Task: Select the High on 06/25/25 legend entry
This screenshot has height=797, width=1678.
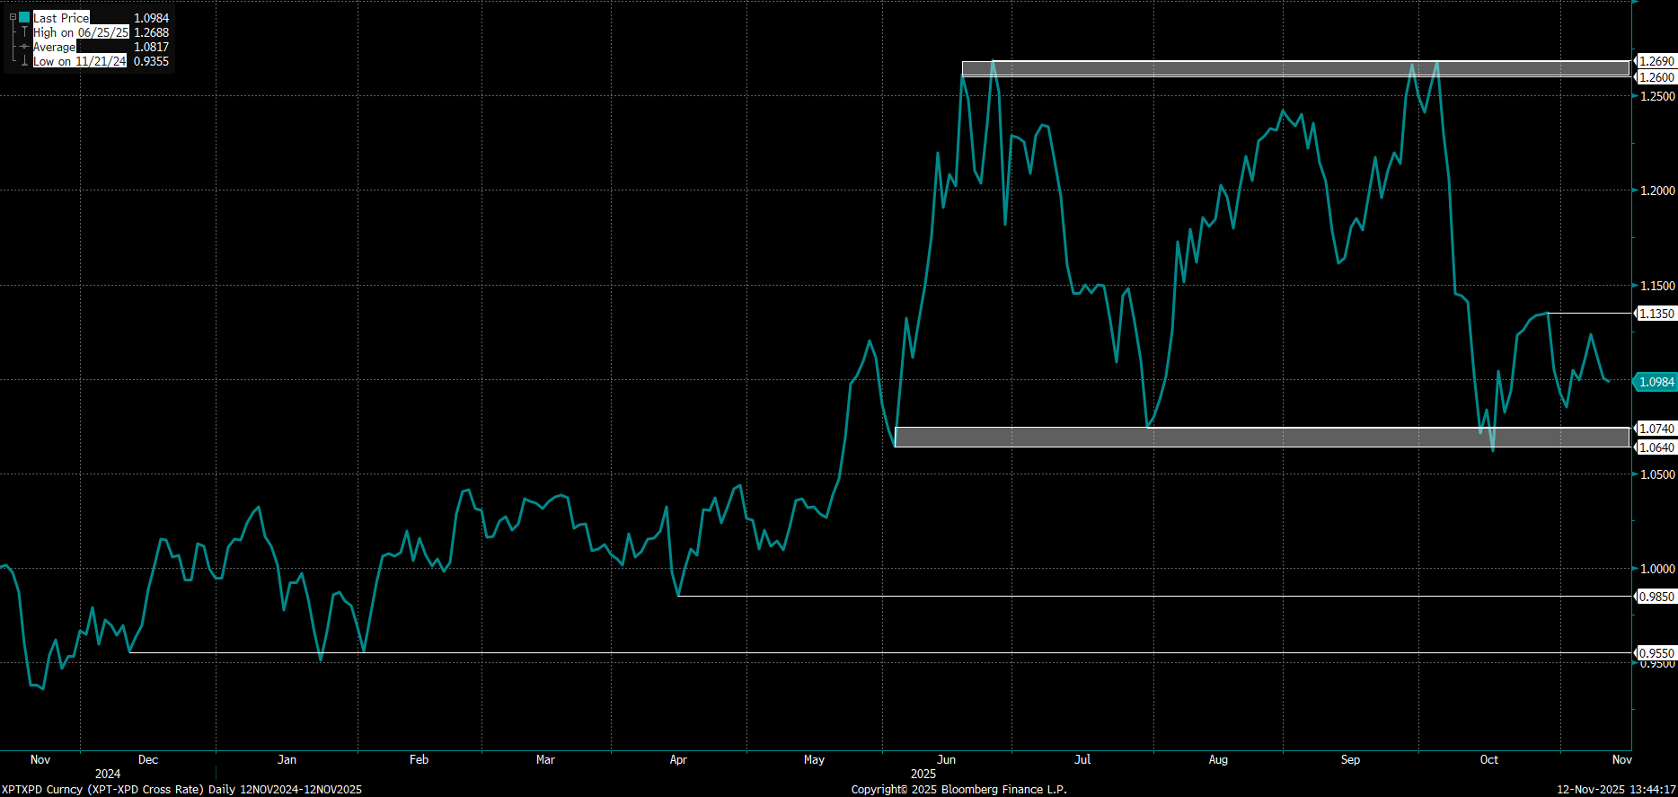Action: click(x=81, y=32)
